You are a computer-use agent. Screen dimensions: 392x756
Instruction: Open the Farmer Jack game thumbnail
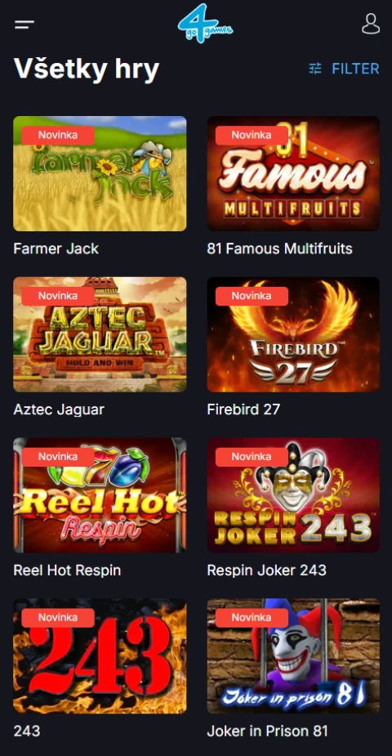(x=100, y=173)
